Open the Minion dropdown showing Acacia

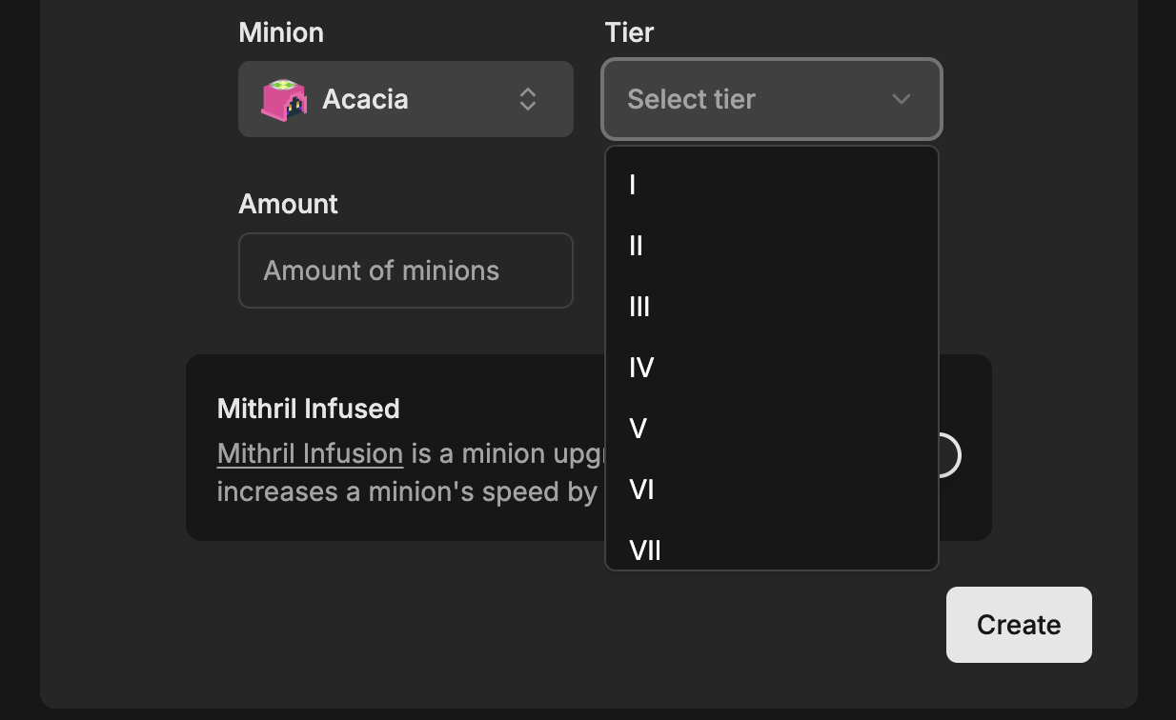[405, 99]
